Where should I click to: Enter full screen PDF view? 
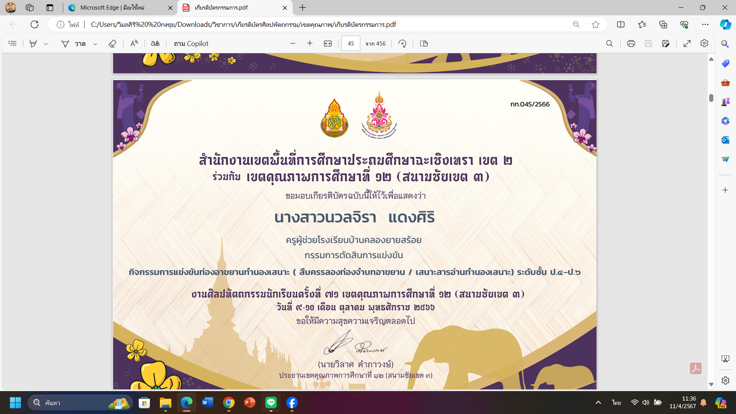[687, 44]
